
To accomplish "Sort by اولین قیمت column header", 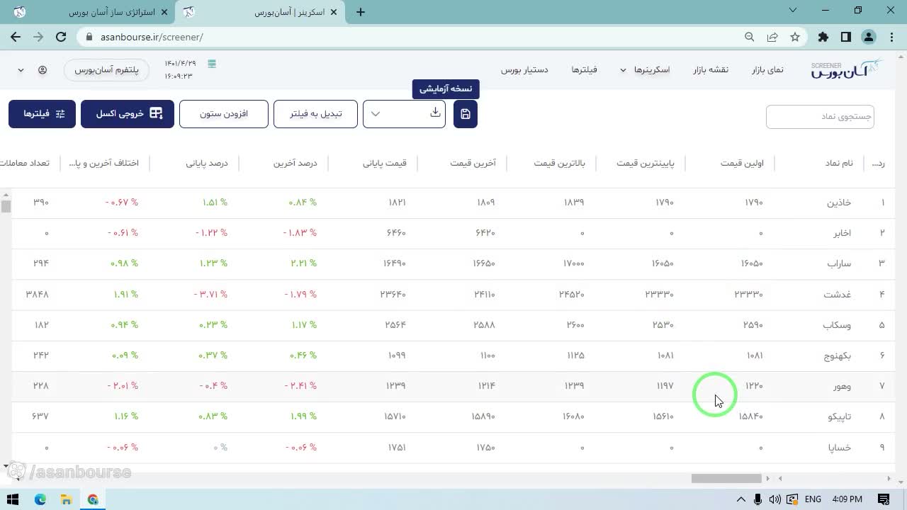I will (742, 163).
